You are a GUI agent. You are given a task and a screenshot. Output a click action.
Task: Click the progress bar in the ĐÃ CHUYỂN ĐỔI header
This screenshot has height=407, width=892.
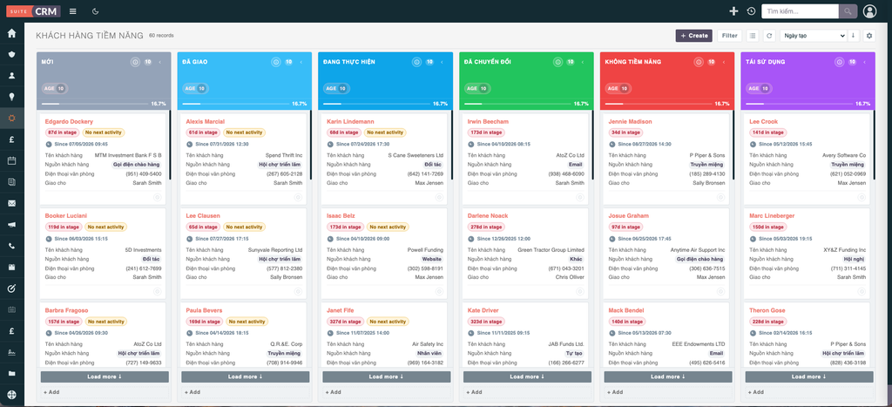pyautogui.click(x=518, y=105)
